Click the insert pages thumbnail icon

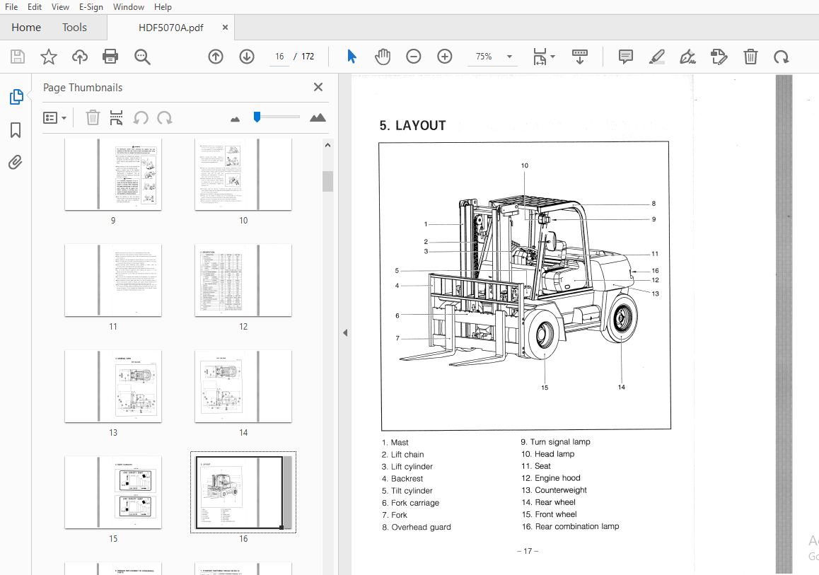[x=116, y=118]
